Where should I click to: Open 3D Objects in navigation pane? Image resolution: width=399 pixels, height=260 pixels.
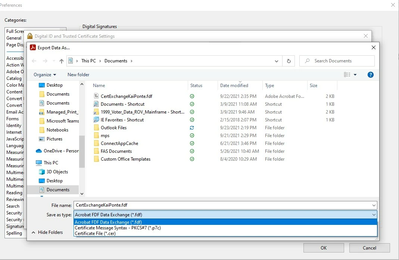point(57,172)
